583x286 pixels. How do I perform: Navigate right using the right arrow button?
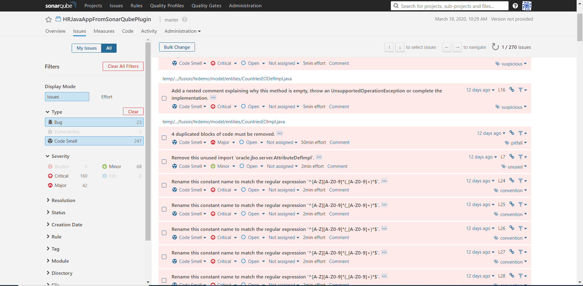click(x=457, y=47)
